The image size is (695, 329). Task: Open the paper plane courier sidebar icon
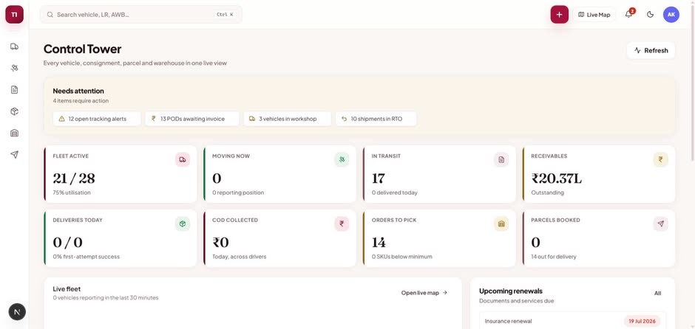[14, 155]
